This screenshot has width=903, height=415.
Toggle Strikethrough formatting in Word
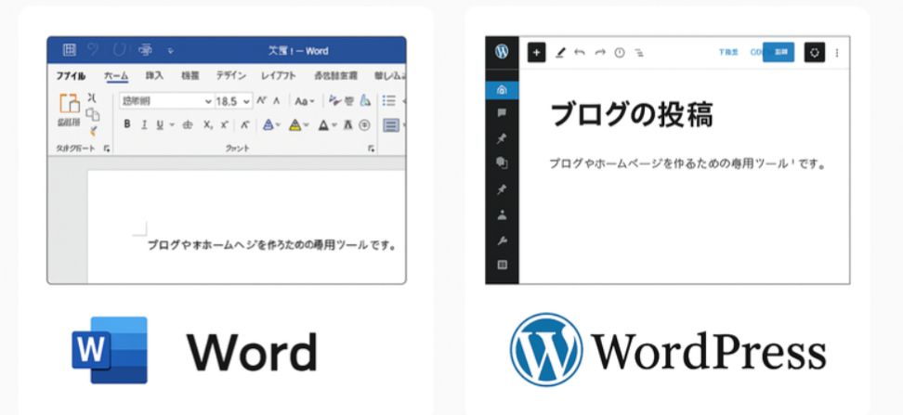coord(188,124)
